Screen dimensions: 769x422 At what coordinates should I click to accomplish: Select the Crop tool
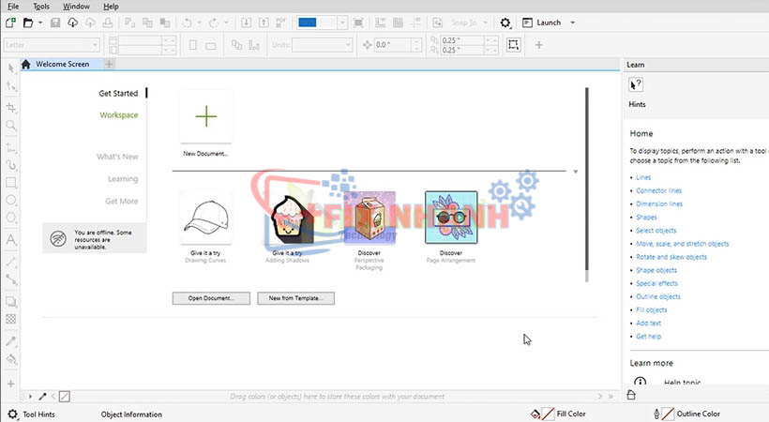coord(11,108)
